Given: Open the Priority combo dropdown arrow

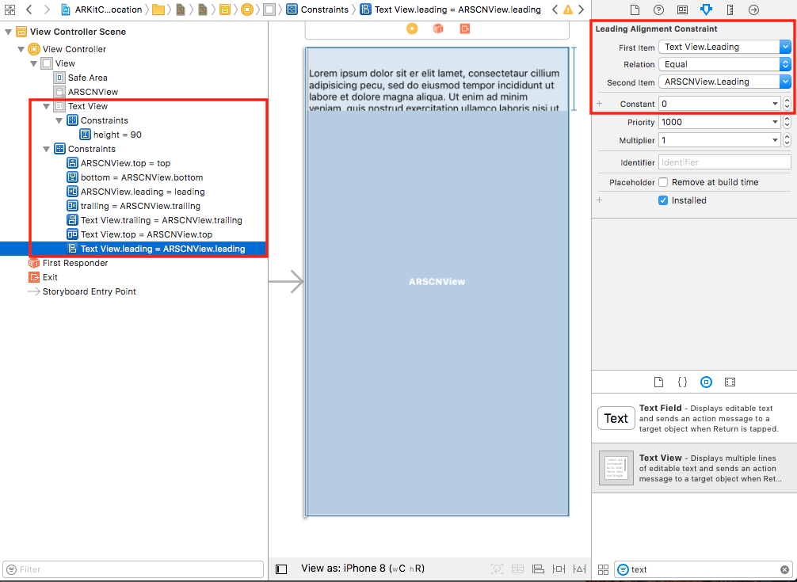Looking at the screenshot, I should click(775, 122).
